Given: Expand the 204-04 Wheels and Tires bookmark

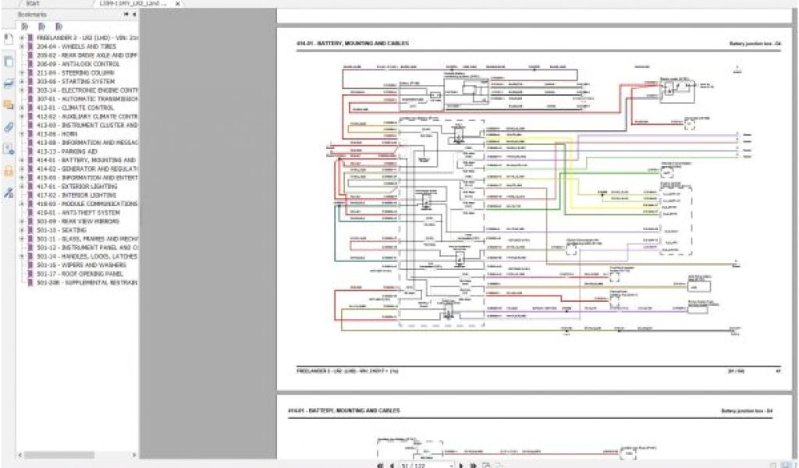Looking at the screenshot, I should coord(22,47).
